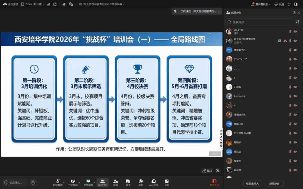
Task: Open 设置 settings in top bar
Action: pos(279,4)
